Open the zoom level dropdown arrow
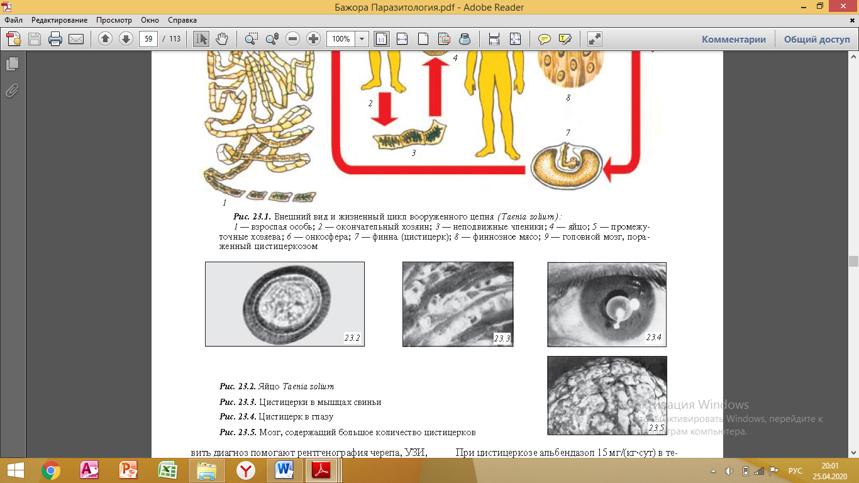This screenshot has height=483, width=859. pyautogui.click(x=362, y=39)
